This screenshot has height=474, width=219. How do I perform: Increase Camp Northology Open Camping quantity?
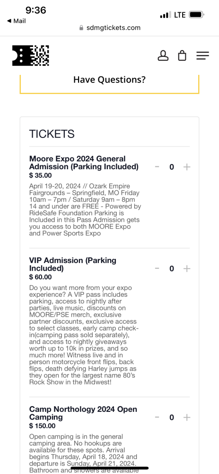187,418
